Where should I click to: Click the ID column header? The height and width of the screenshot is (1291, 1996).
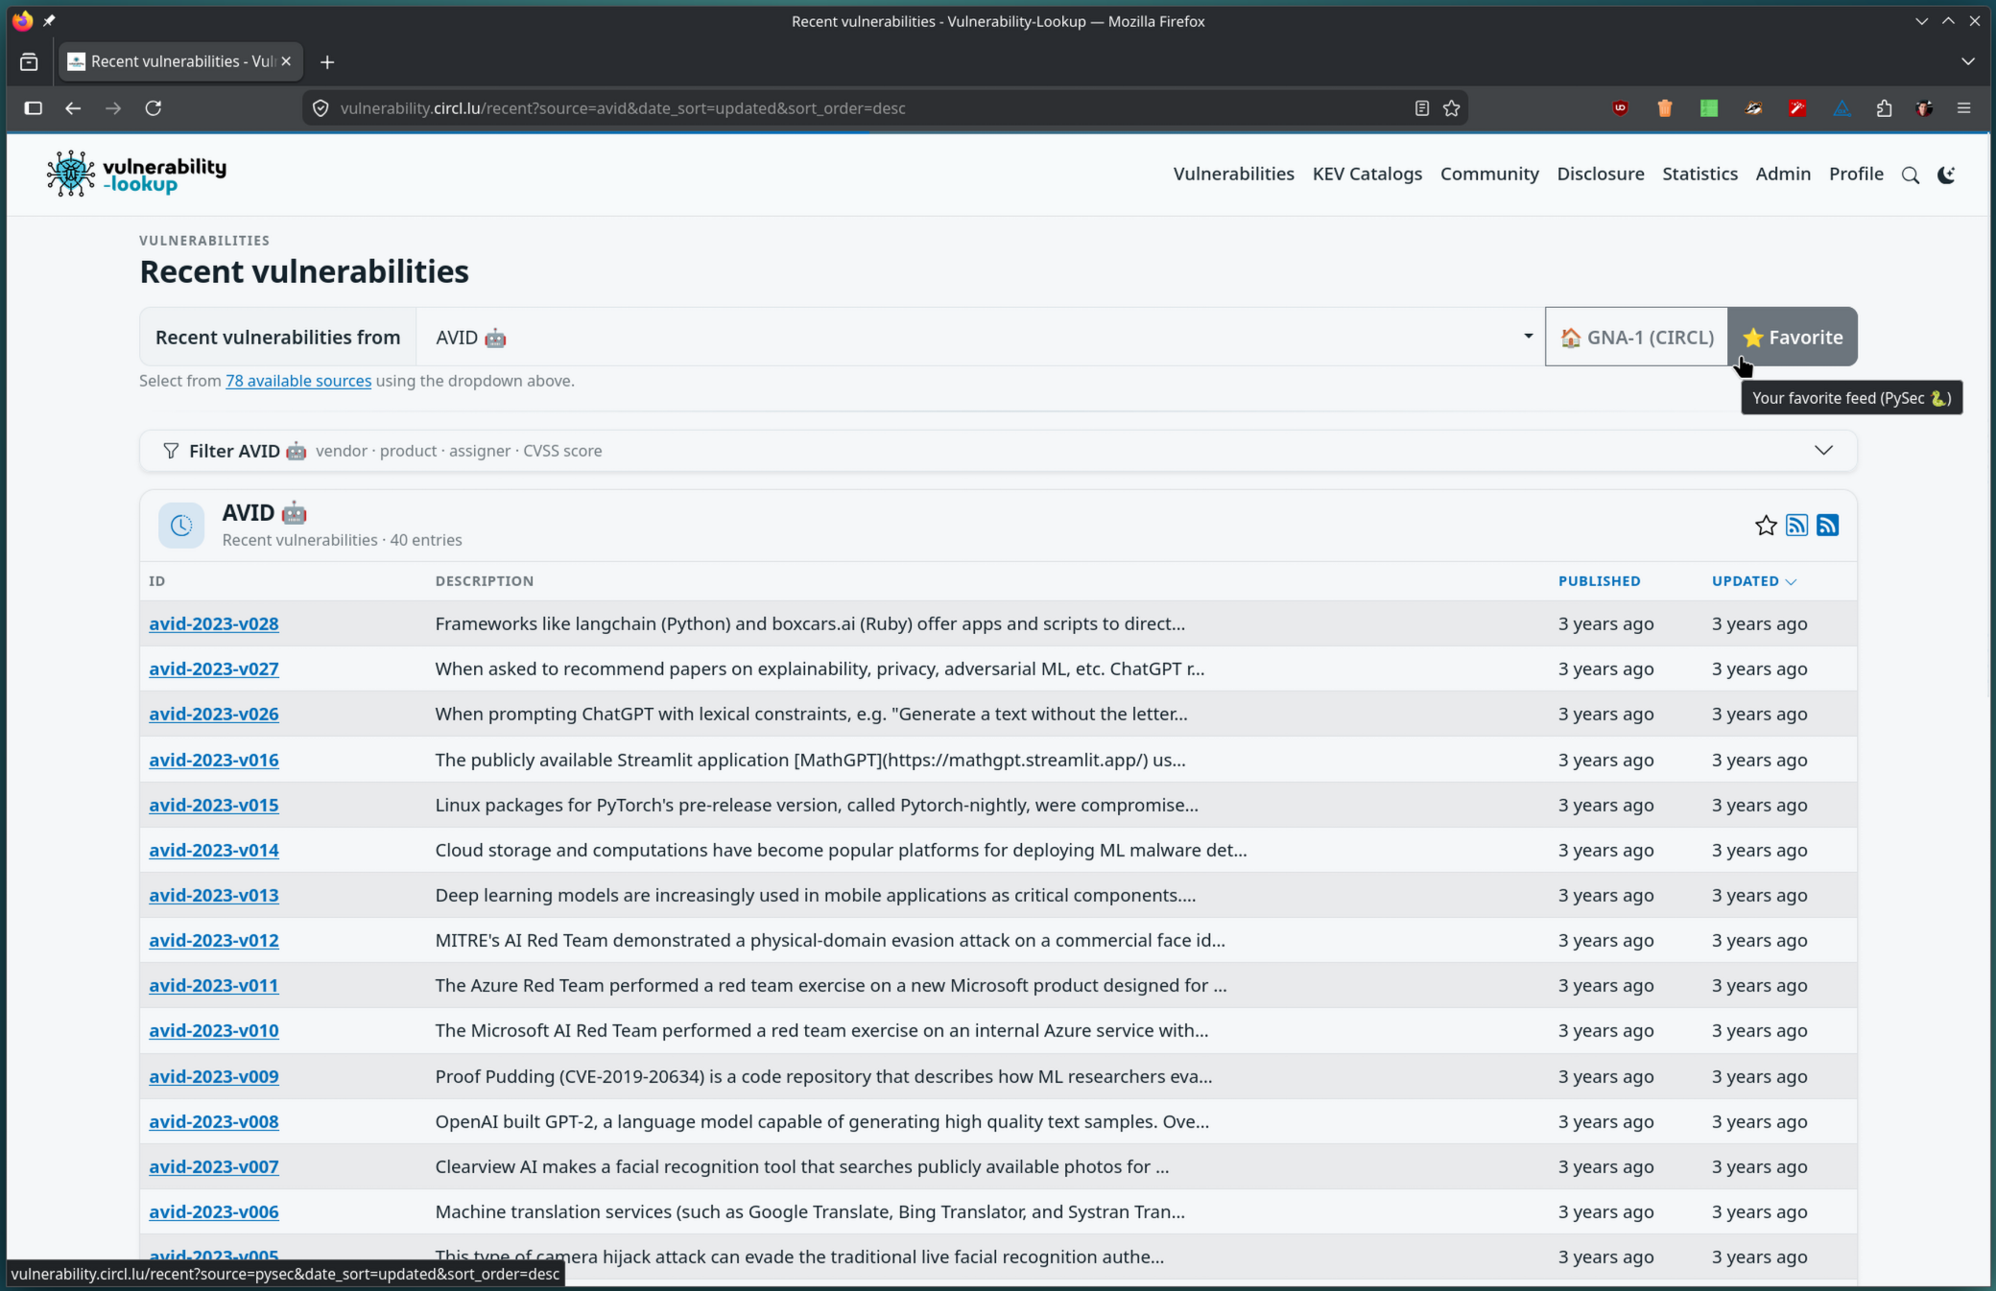coord(157,581)
